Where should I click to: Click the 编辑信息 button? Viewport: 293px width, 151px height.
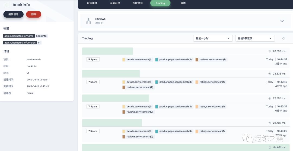point(14,14)
